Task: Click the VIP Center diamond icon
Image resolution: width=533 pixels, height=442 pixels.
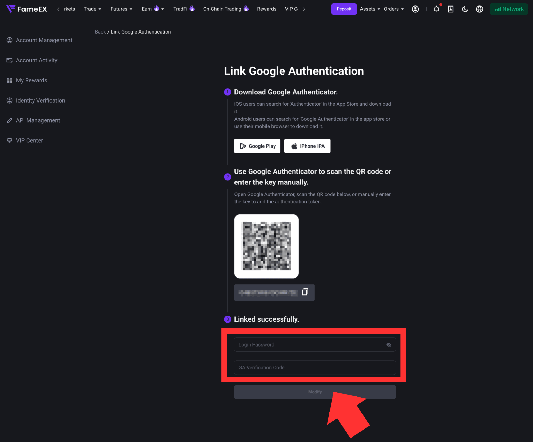Action: 10,140
